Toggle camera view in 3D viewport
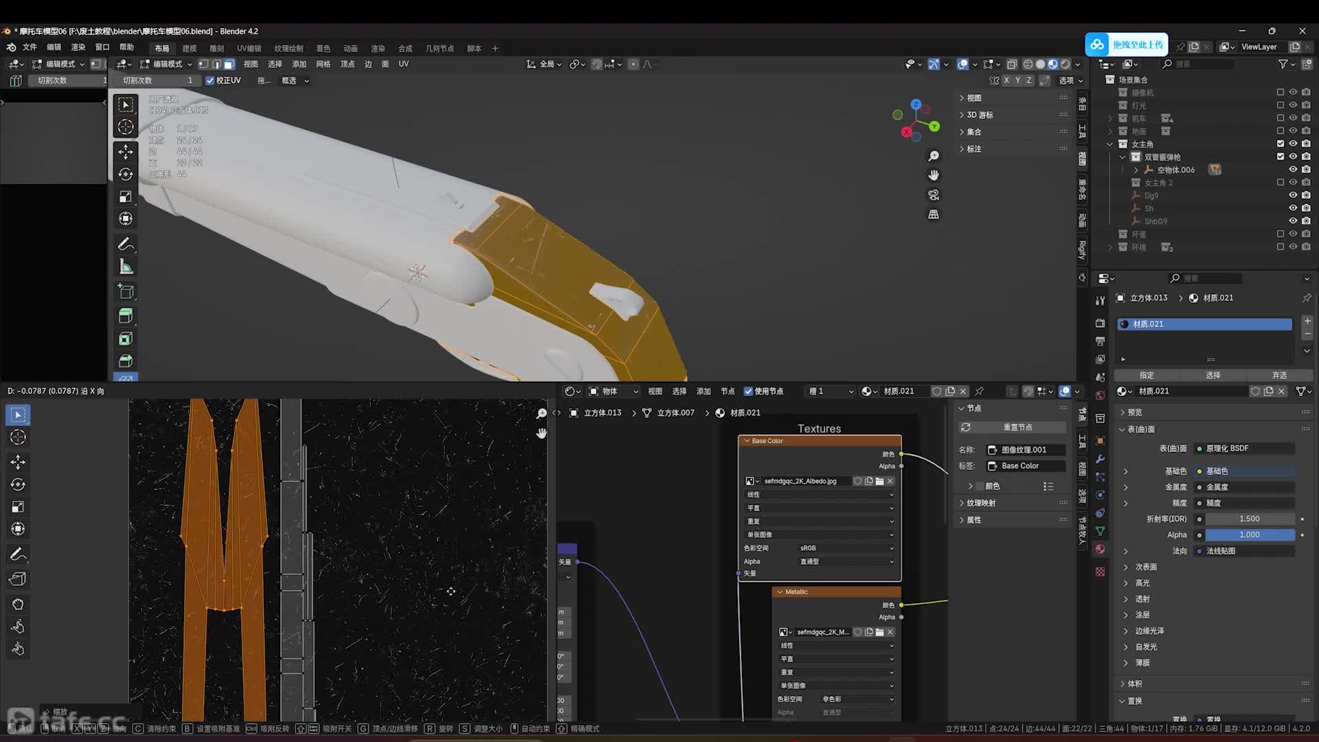This screenshot has width=1319, height=742. point(934,195)
